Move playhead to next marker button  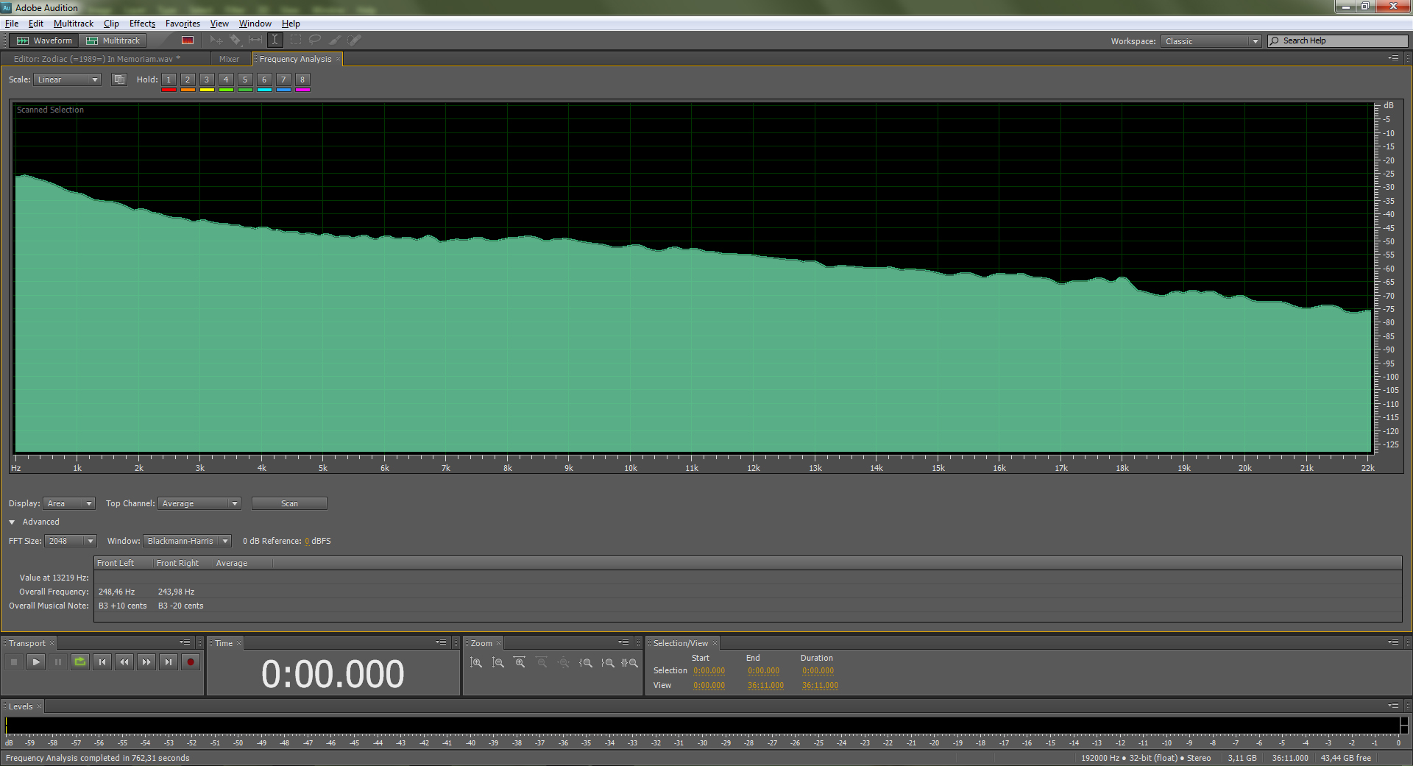pyautogui.click(x=169, y=662)
